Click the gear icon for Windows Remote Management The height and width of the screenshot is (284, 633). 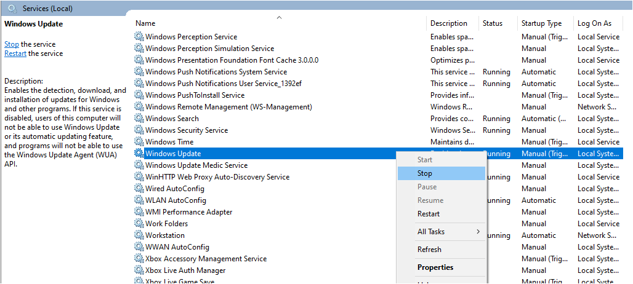point(139,107)
